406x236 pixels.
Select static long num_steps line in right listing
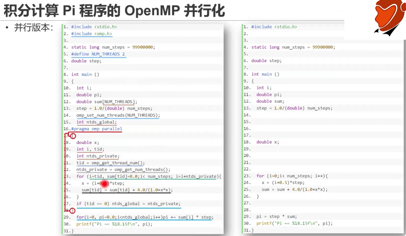[x=293, y=47]
